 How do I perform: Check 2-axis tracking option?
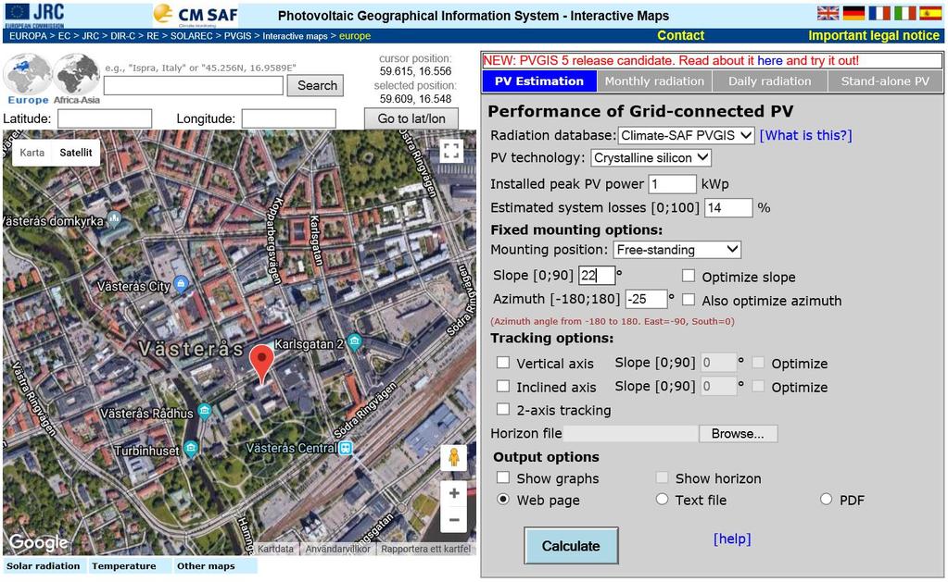(502, 409)
